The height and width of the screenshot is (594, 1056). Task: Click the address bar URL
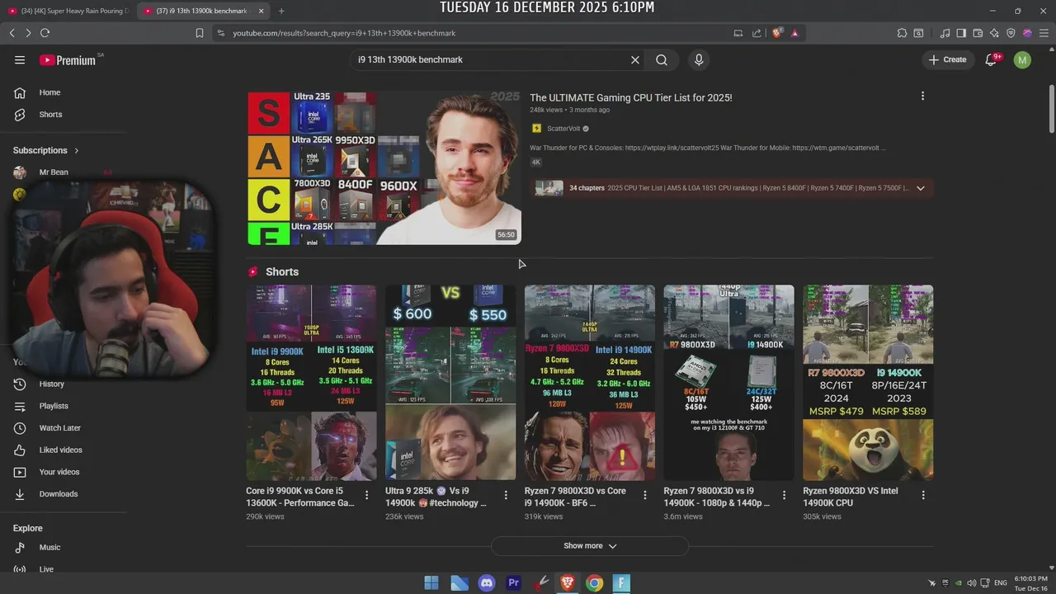pyautogui.click(x=344, y=33)
